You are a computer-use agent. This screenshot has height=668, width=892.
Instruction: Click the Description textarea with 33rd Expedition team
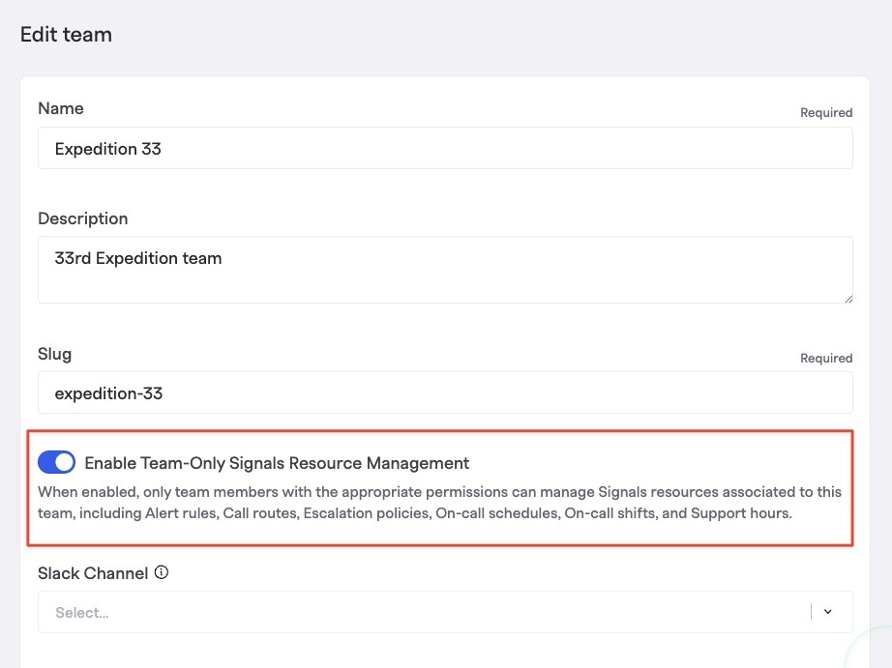pyautogui.click(x=445, y=270)
